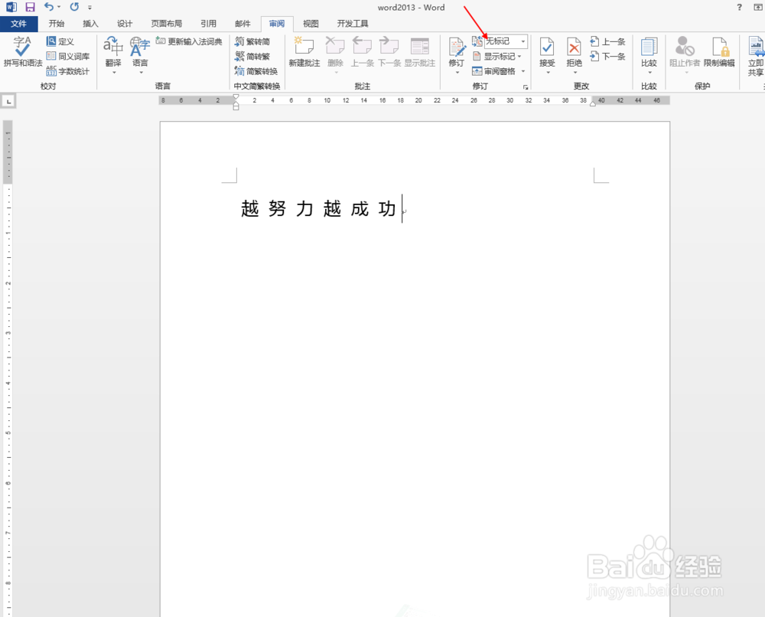Open 限制编辑 restrict editing
The height and width of the screenshot is (617, 765).
point(719,52)
